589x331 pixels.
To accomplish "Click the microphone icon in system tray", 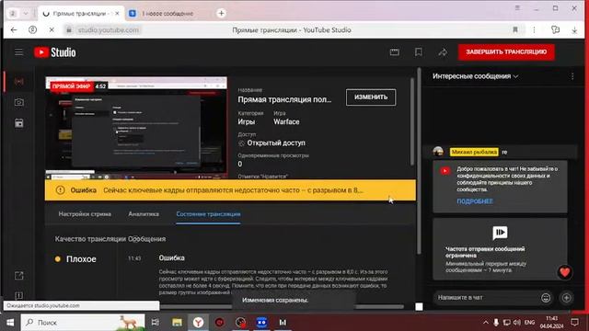I will [496, 323].
